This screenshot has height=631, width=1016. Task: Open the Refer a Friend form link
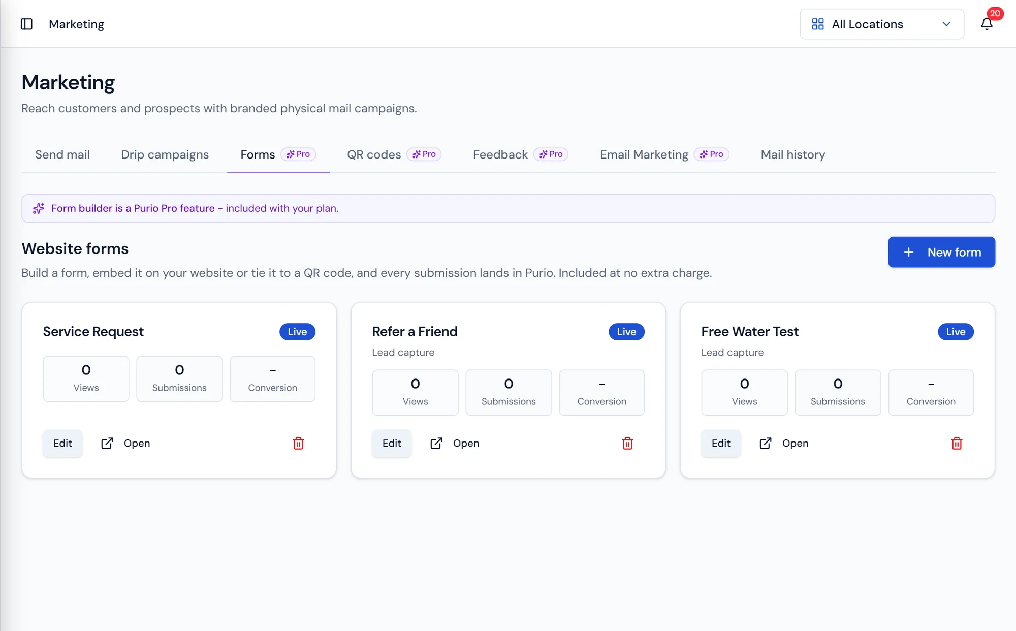pos(455,443)
